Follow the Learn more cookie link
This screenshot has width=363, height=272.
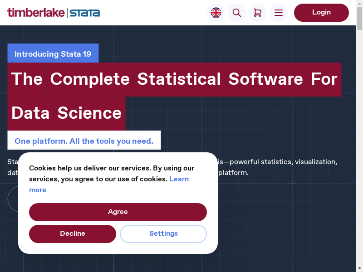coord(179,179)
